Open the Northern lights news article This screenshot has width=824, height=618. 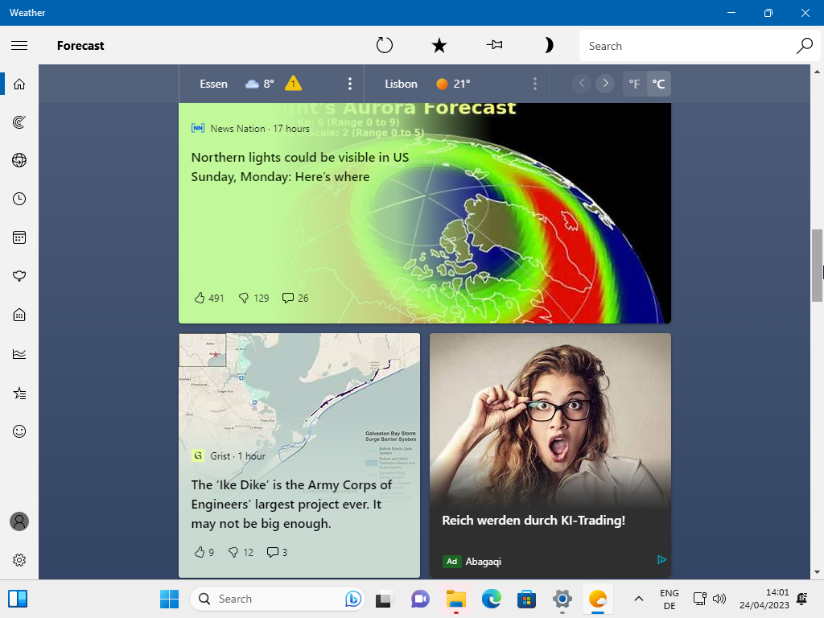300,167
